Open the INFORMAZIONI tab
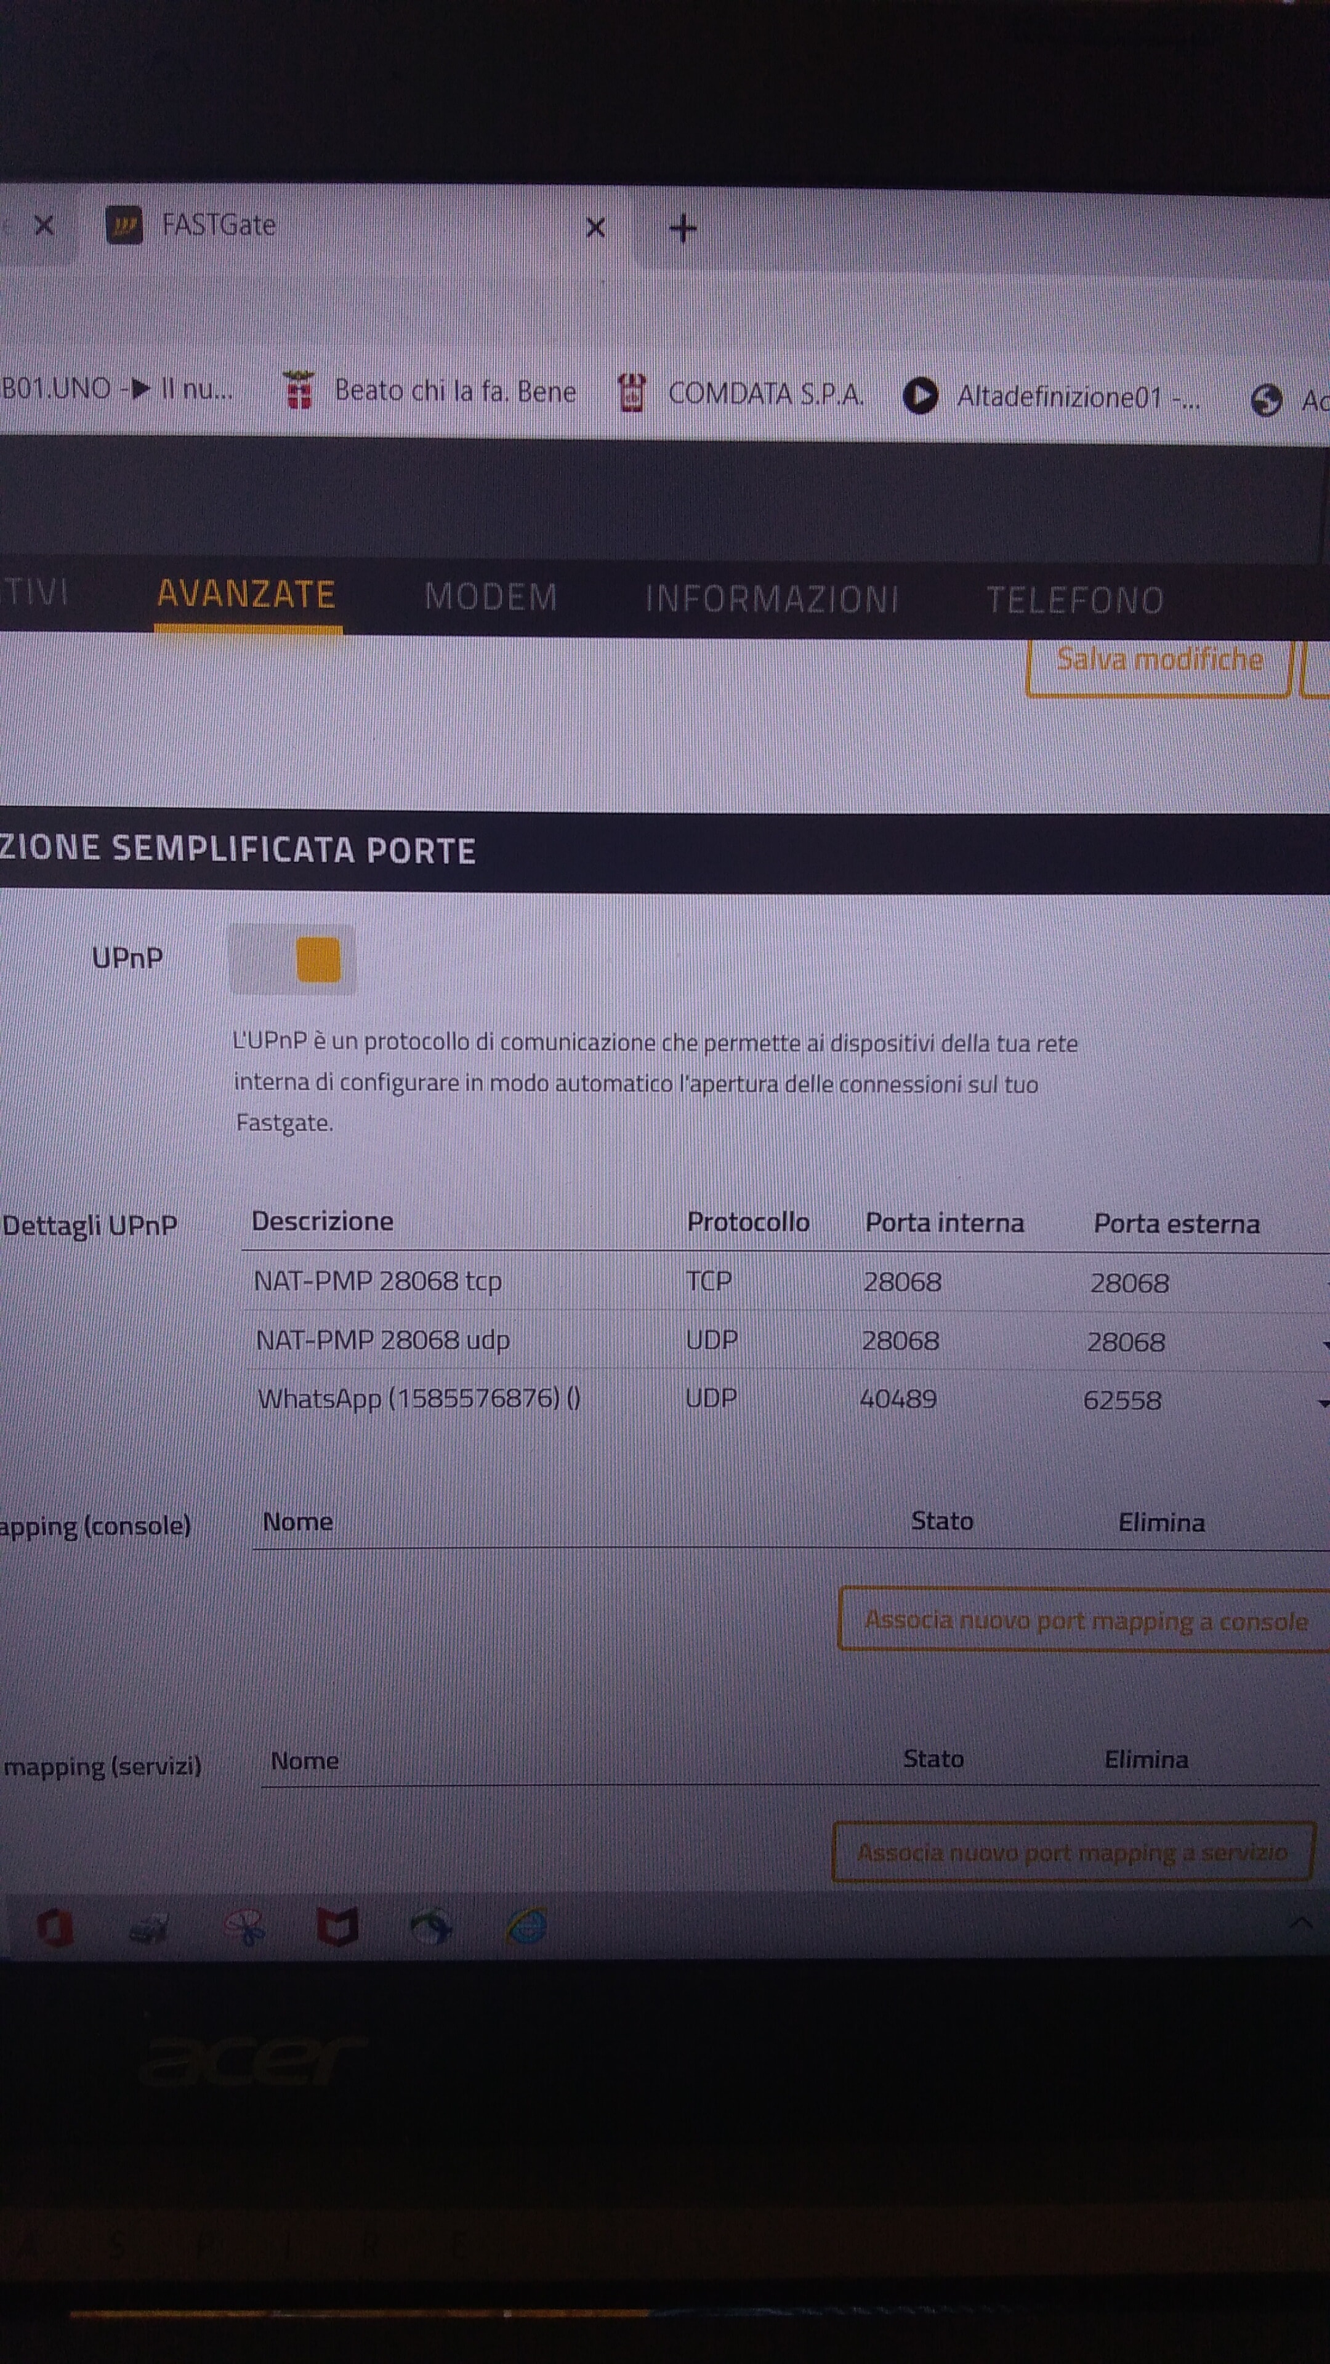Screen dimensions: 1330x2364 771,599
